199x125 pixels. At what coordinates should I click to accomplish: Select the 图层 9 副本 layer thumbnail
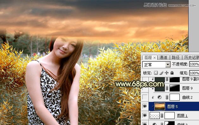click(160, 79)
